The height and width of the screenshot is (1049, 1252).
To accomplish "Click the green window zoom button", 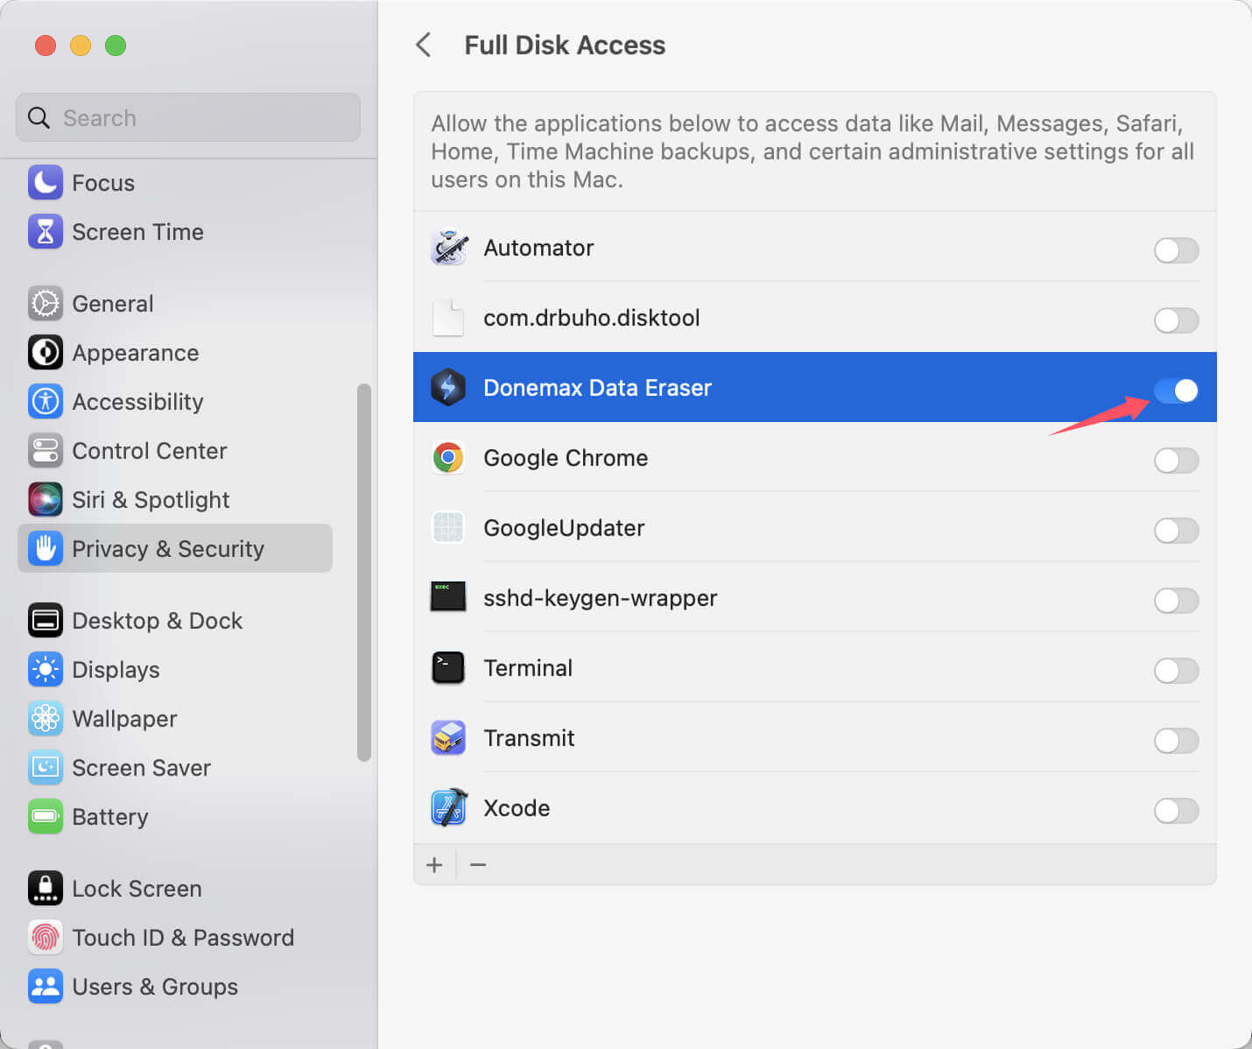I will [116, 46].
